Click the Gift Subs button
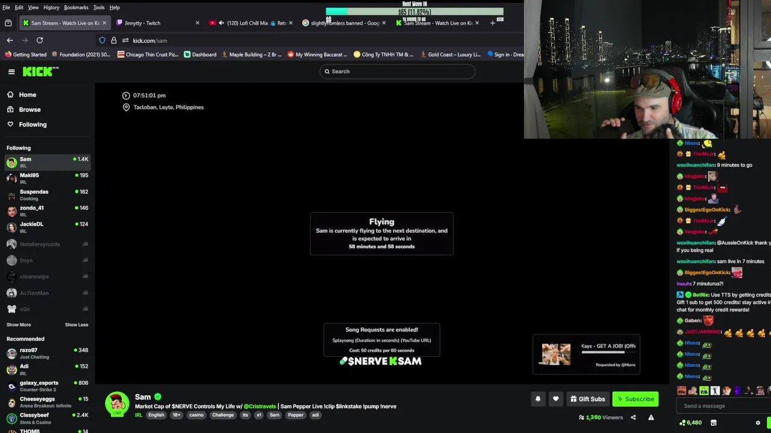The height and width of the screenshot is (433, 771). pyautogui.click(x=587, y=399)
